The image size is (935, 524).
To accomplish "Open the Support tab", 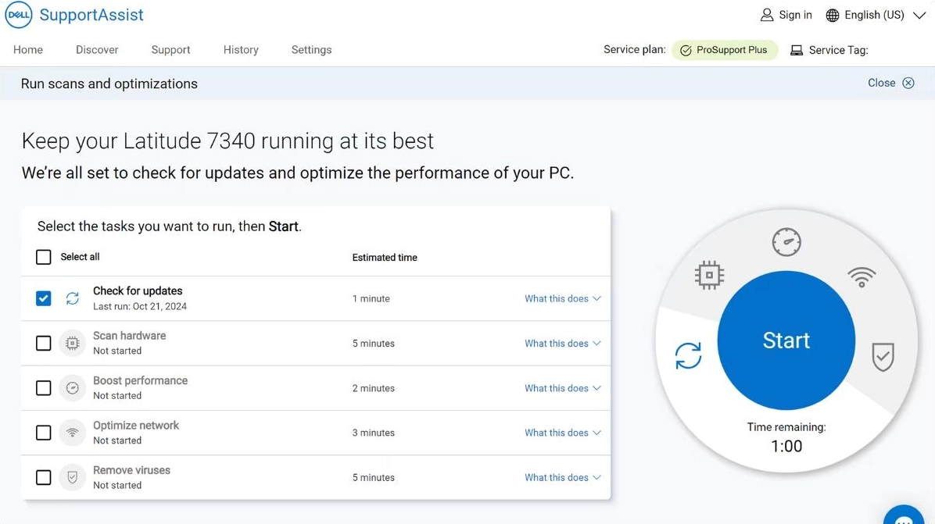I will pos(170,50).
